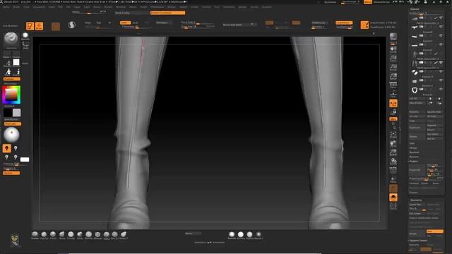This screenshot has width=452, height=254.
Task: Select the Standard brush in bottom shelf
Action: point(35,235)
